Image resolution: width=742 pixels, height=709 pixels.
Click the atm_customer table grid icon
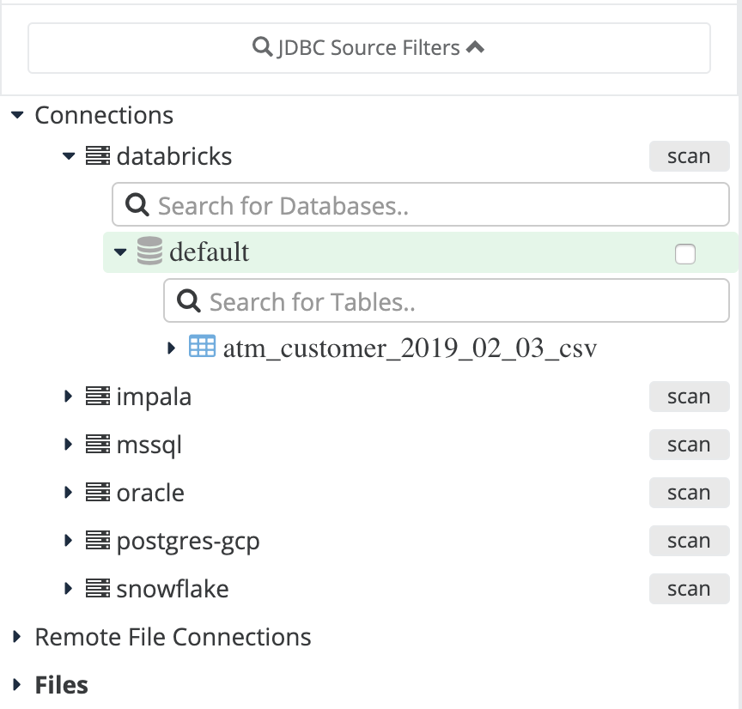click(x=202, y=346)
